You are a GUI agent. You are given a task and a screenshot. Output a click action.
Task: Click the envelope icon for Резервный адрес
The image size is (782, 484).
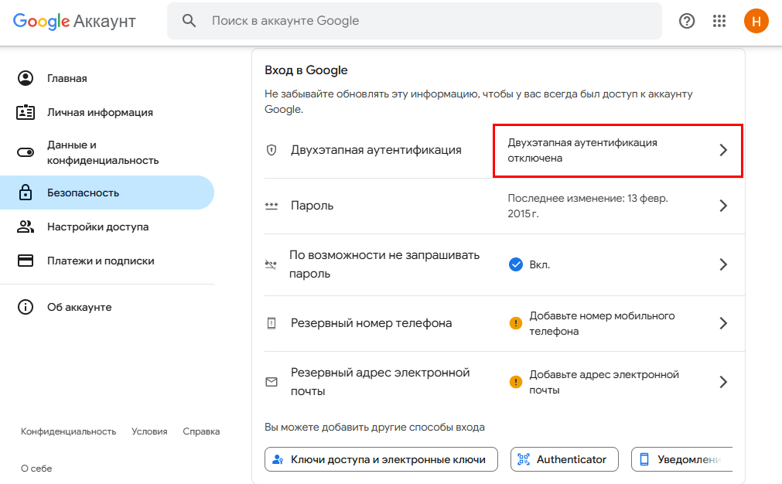click(x=271, y=382)
